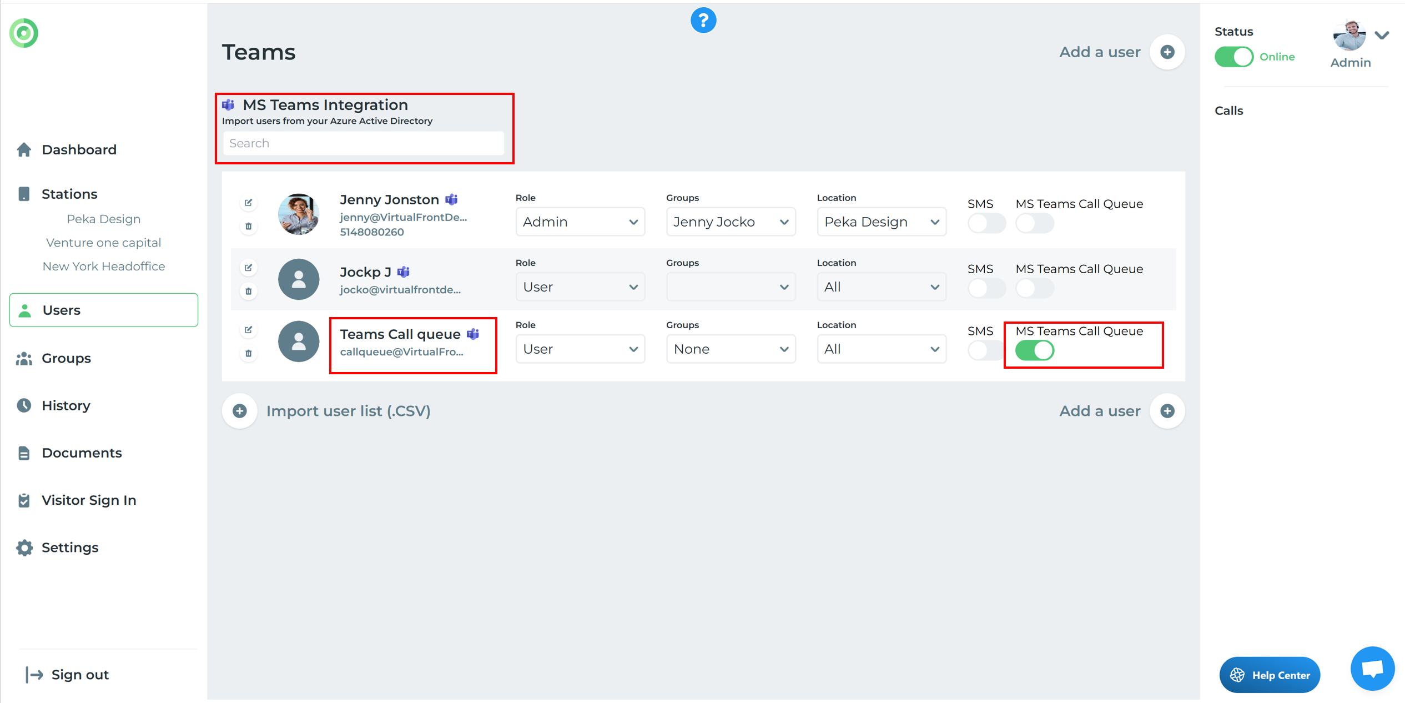Open empty Groups dropdown for Jockp J
The height and width of the screenshot is (703, 1405).
click(731, 287)
